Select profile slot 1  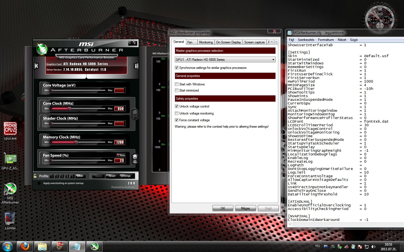click(x=52, y=176)
